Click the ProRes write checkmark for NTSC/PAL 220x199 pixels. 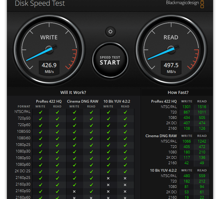[41, 112]
